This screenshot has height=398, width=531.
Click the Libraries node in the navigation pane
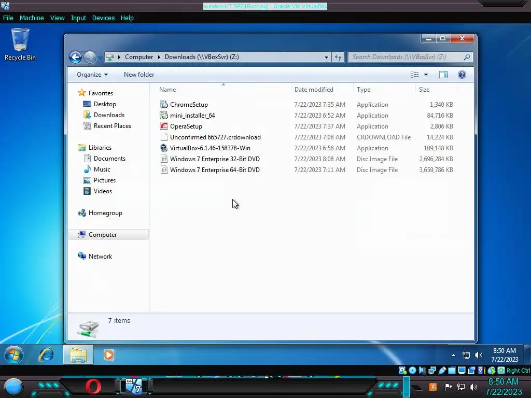pyautogui.click(x=100, y=148)
